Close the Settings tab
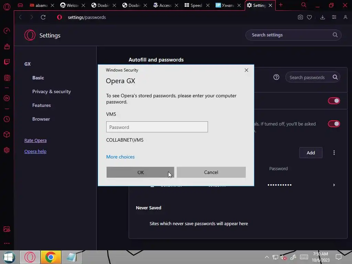The height and width of the screenshot is (264, 352). 271,5
